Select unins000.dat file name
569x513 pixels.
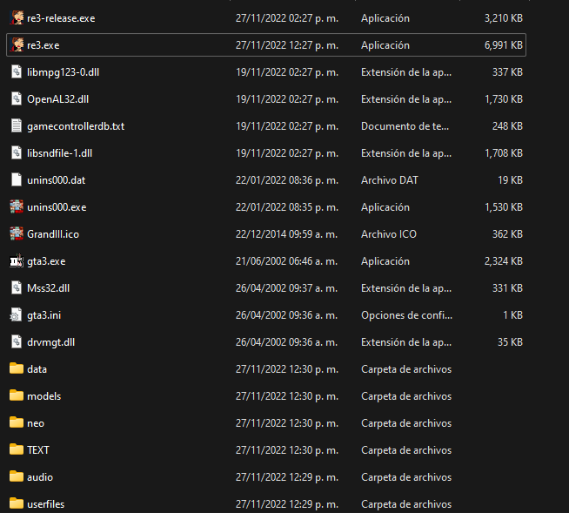(57, 180)
